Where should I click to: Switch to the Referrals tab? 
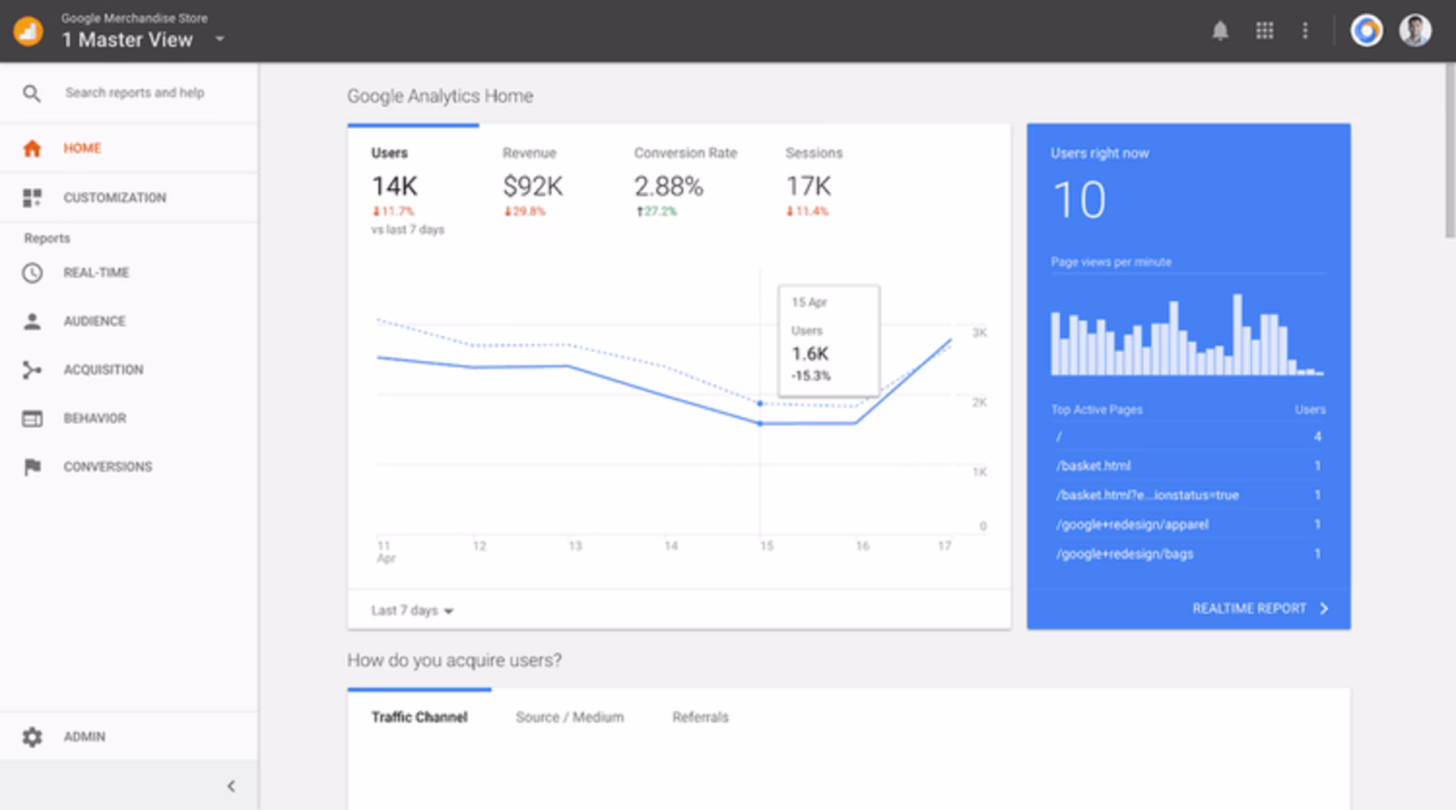coord(700,717)
